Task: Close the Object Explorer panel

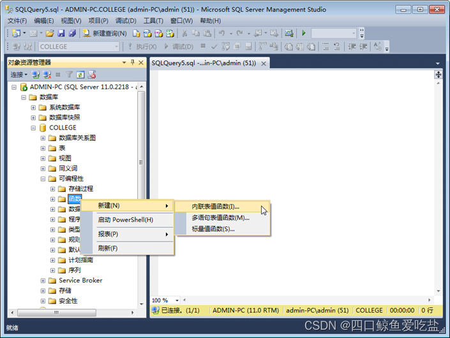Action: point(141,62)
